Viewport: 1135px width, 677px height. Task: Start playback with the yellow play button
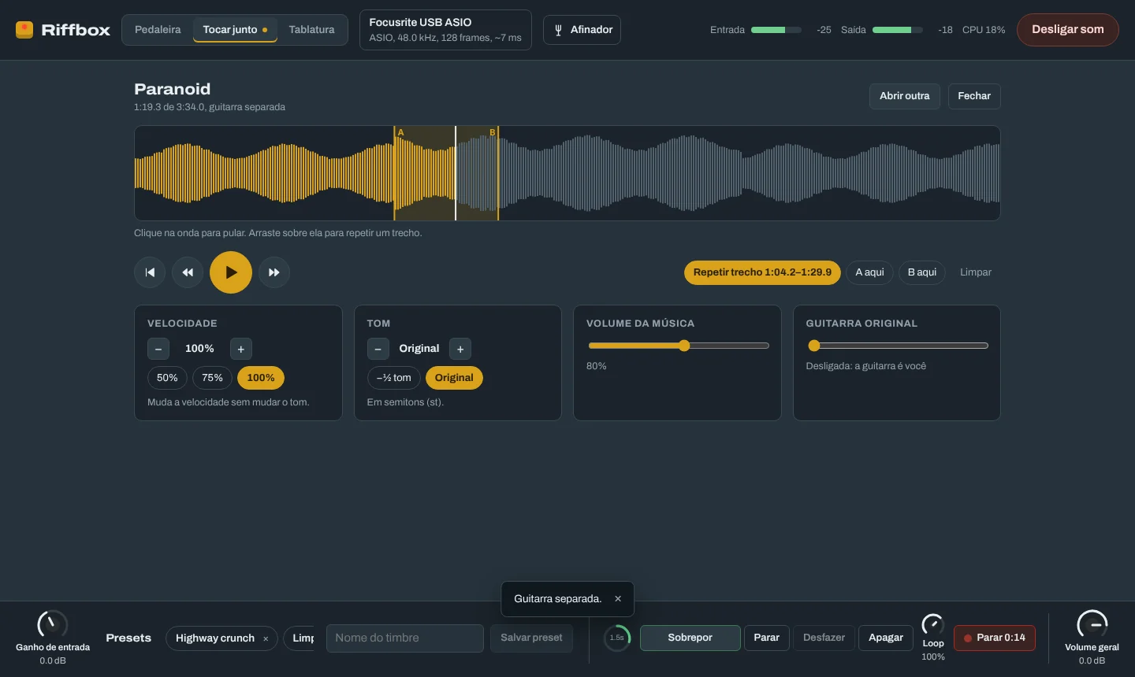pyautogui.click(x=231, y=272)
